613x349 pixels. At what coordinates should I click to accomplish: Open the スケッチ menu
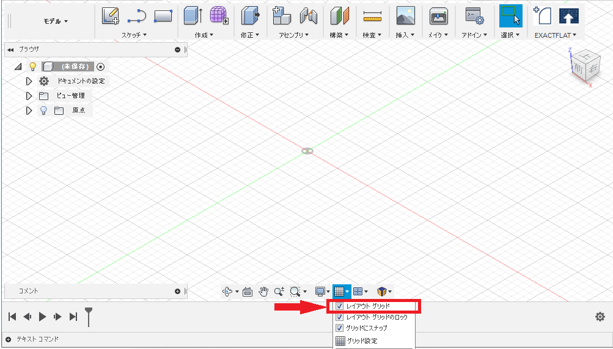[134, 35]
